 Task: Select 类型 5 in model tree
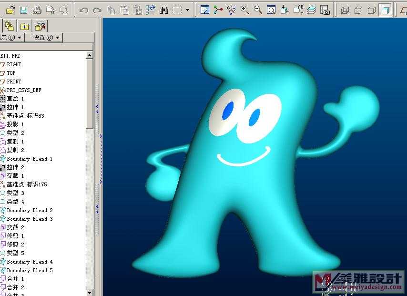pos(15,253)
